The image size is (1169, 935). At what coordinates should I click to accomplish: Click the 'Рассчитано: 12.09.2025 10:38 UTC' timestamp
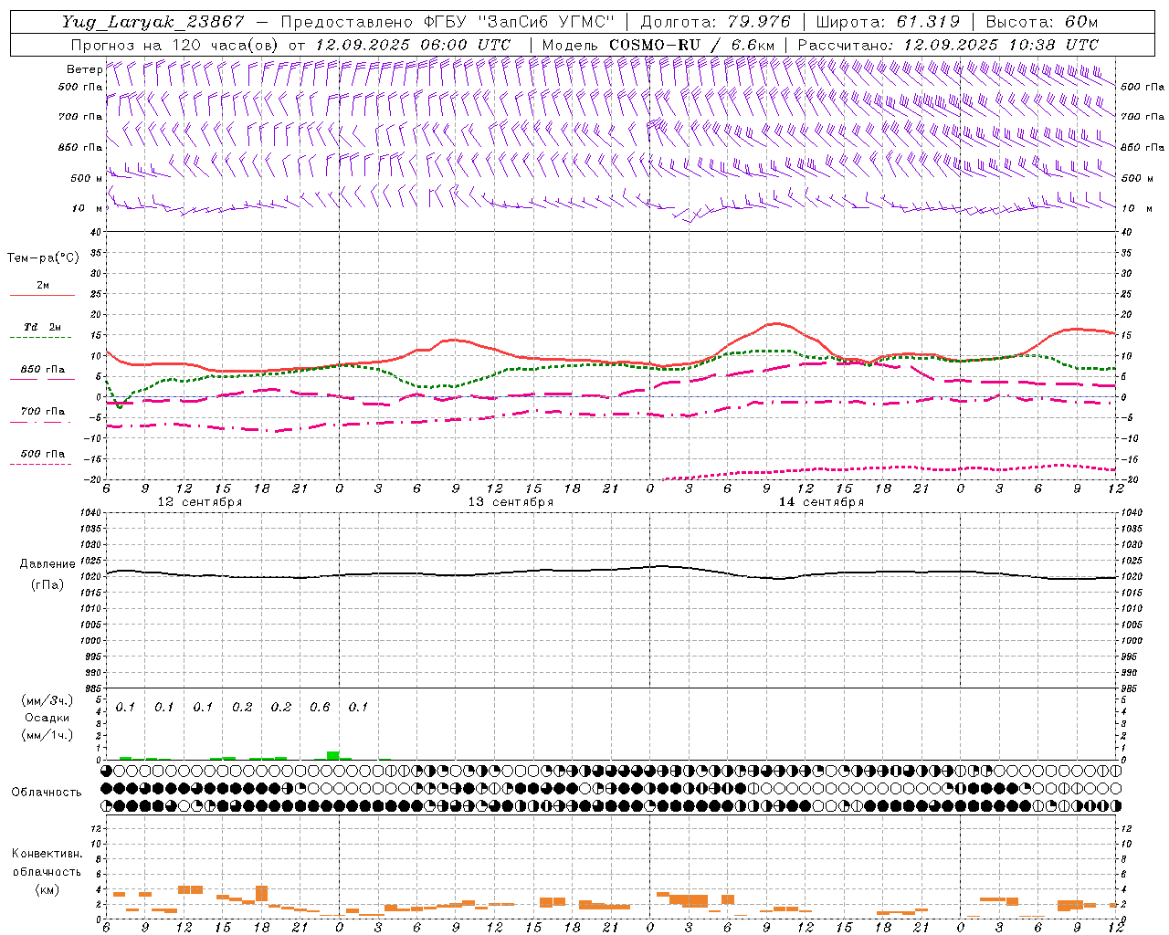tap(948, 45)
